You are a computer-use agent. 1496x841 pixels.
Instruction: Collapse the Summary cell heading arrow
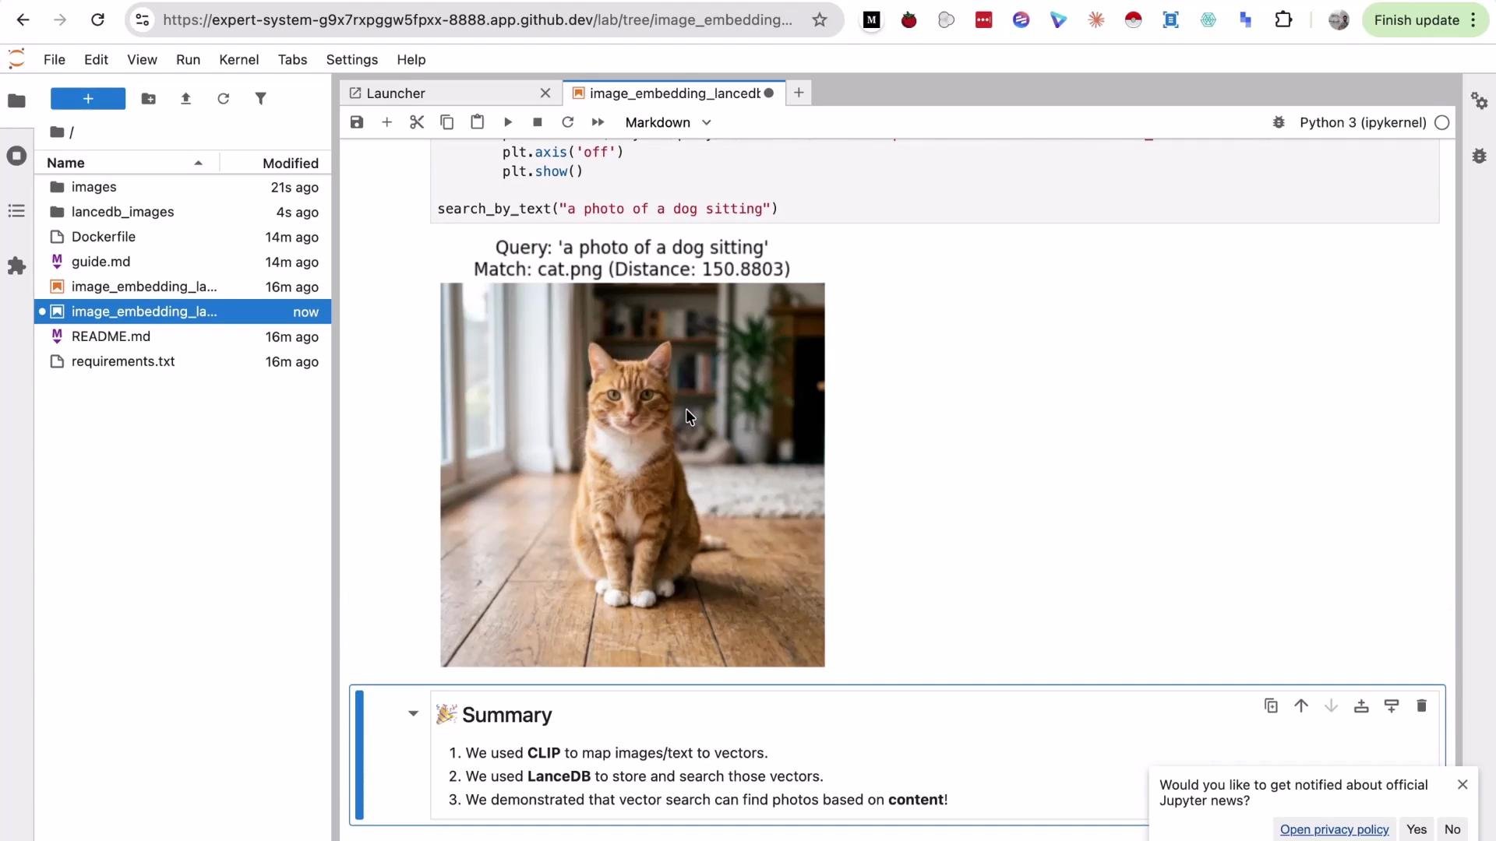(413, 713)
